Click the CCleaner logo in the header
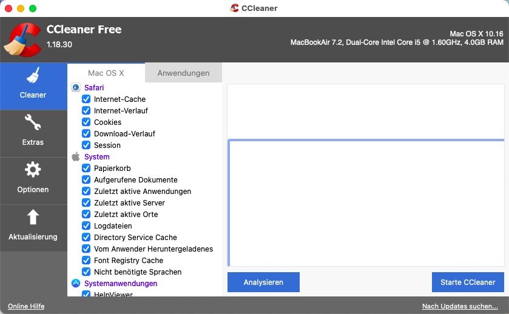This screenshot has width=509, height=314. pyautogui.click(x=22, y=39)
